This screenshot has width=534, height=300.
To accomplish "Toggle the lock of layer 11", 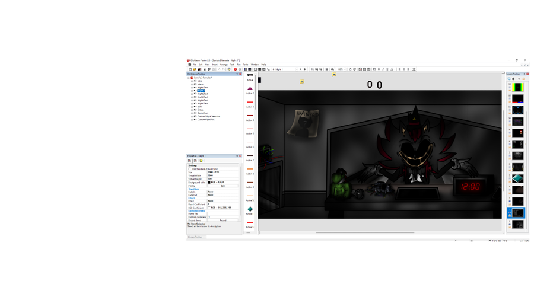I will coord(510,113).
